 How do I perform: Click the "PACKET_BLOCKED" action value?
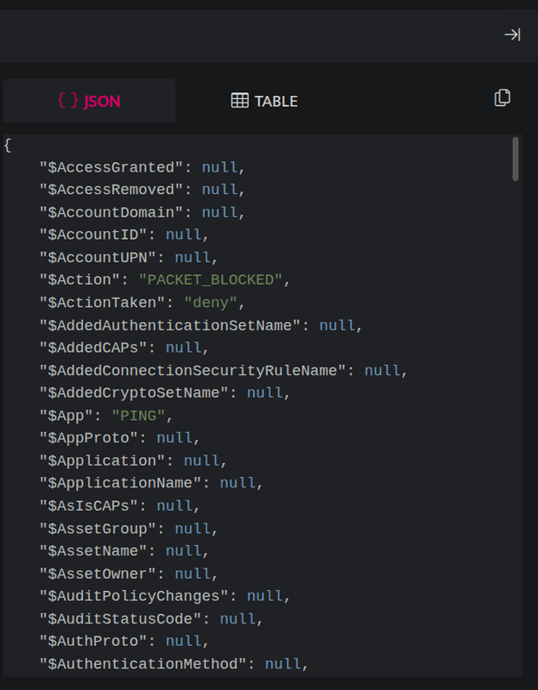point(210,280)
